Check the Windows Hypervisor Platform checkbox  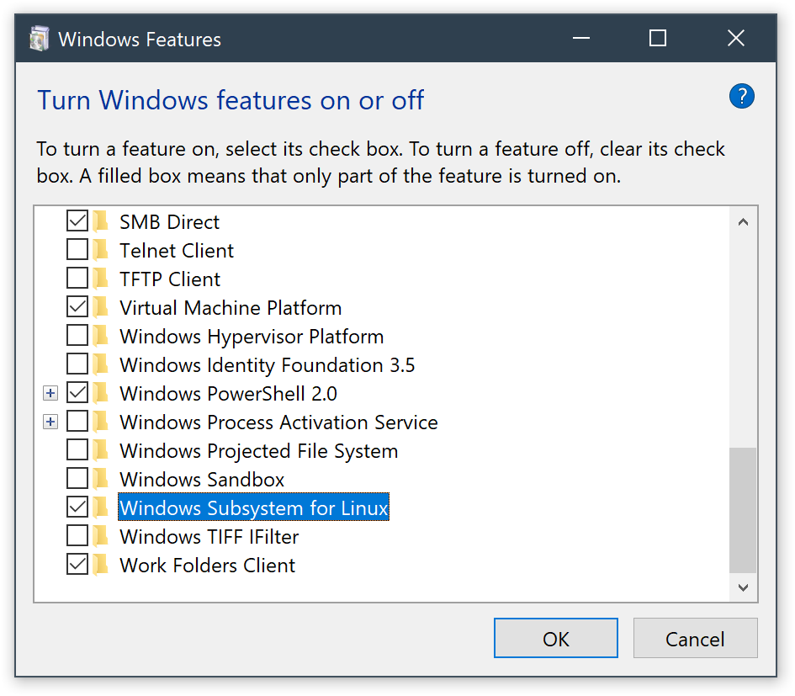click(77, 336)
